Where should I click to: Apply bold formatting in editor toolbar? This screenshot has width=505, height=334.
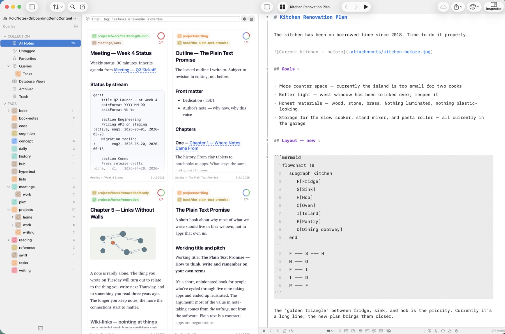pyautogui.click(x=264, y=331)
